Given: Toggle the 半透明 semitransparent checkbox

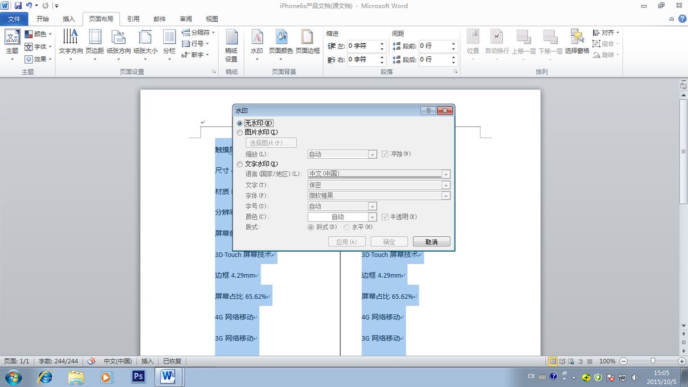Looking at the screenshot, I should pos(385,217).
